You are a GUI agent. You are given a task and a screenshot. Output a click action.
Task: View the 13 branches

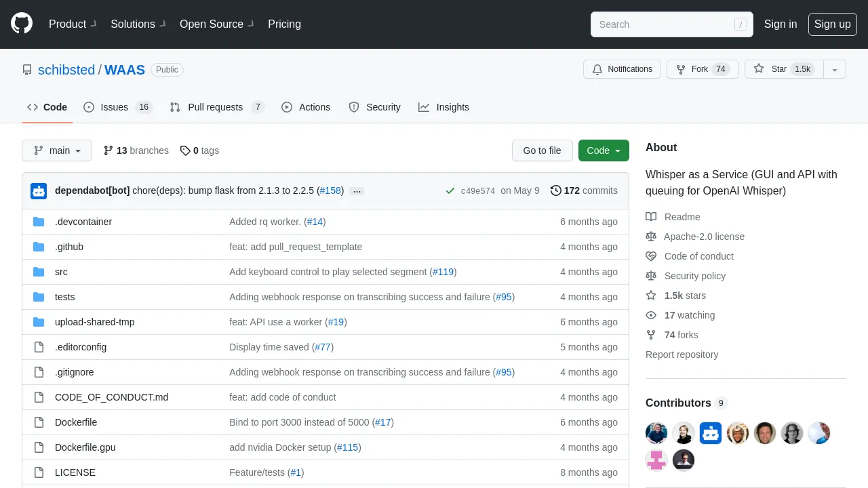coord(136,150)
